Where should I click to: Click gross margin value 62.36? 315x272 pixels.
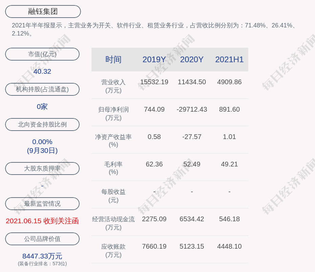pos(154,164)
